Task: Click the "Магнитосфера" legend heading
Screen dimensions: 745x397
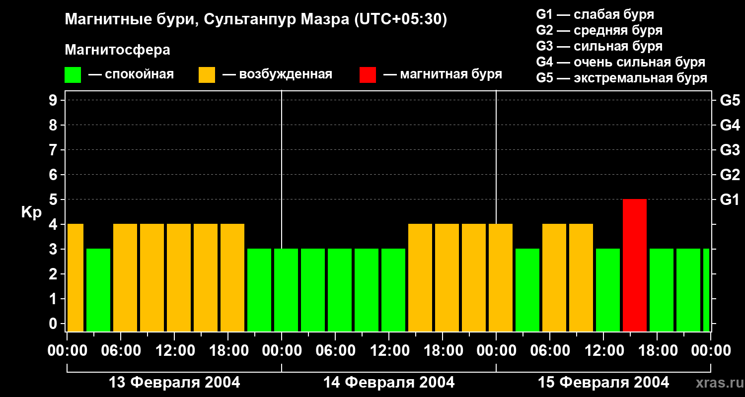Action: coord(117,50)
